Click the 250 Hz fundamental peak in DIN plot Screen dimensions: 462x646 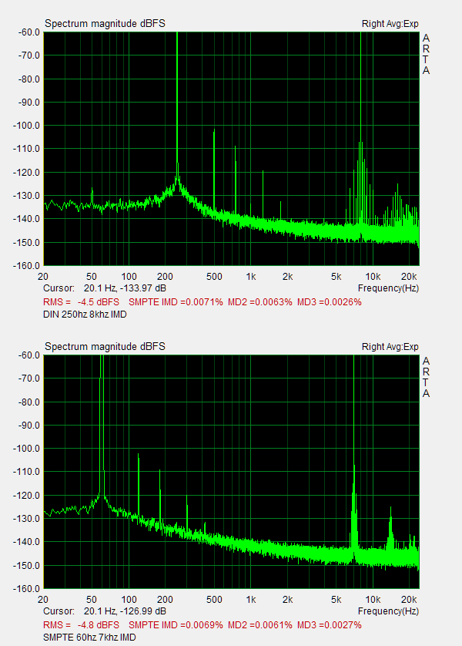(177, 103)
